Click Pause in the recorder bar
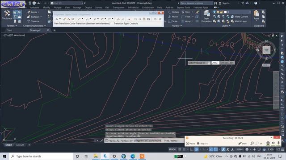 click(190, 144)
